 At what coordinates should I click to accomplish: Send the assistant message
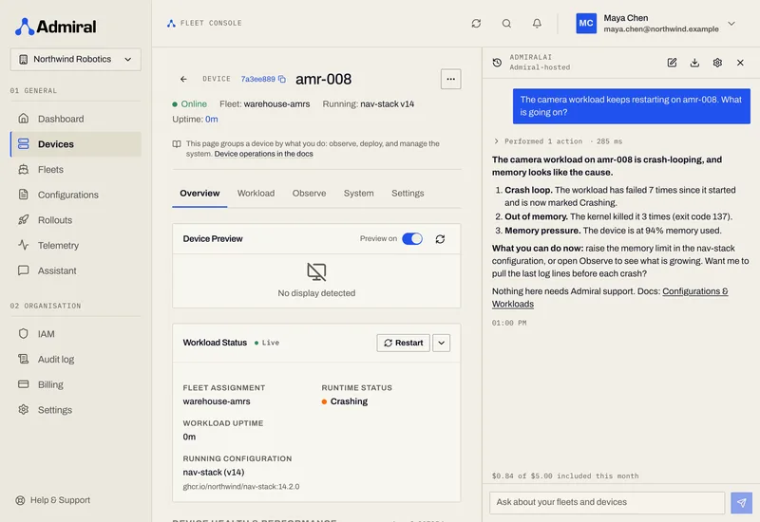[x=742, y=503]
